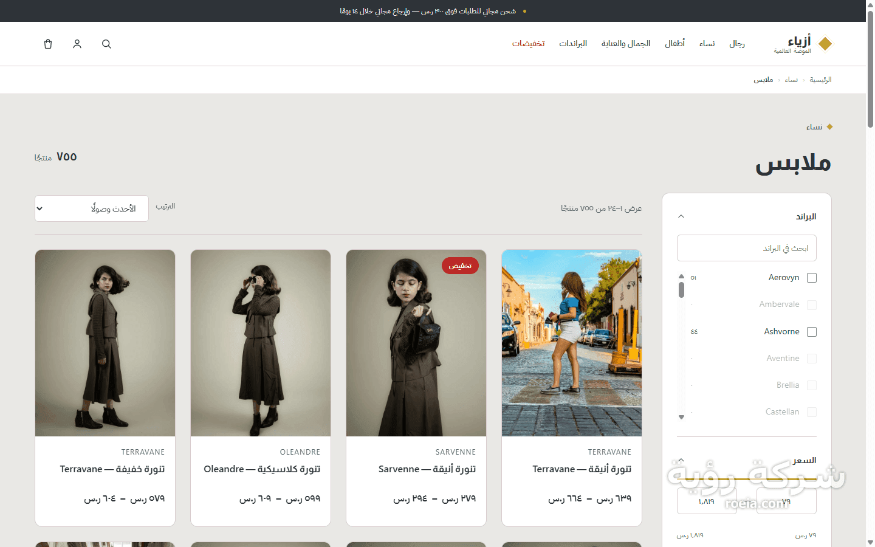Screen dimensions: 875x547
Task: Collapse the السعر price filter chevron
Action: pos(681,460)
